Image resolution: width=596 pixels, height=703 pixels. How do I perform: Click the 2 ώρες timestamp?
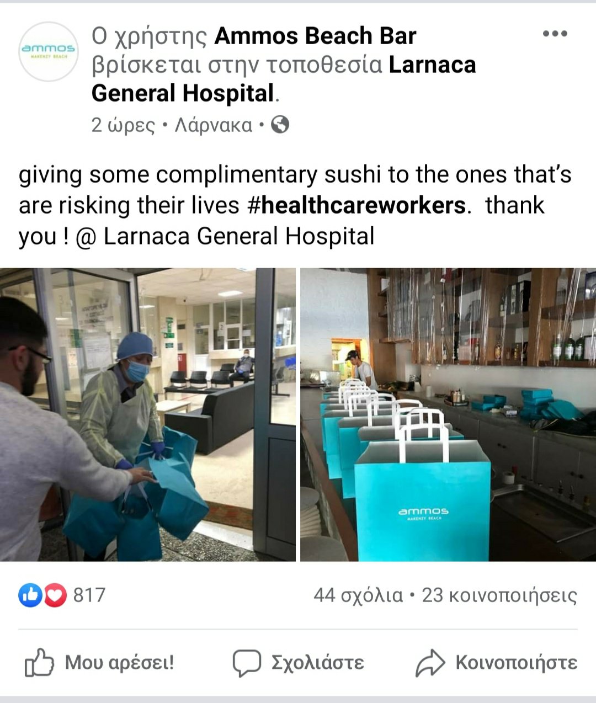123,125
